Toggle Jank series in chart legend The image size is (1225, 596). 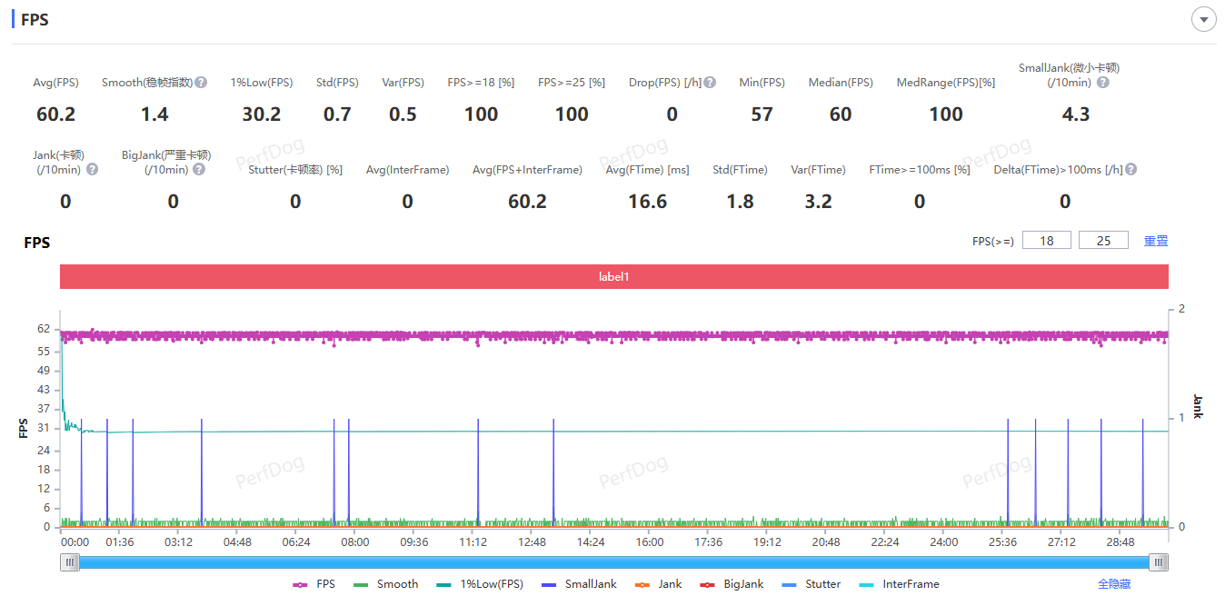(x=659, y=584)
